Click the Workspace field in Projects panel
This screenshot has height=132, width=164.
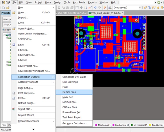[7, 20]
